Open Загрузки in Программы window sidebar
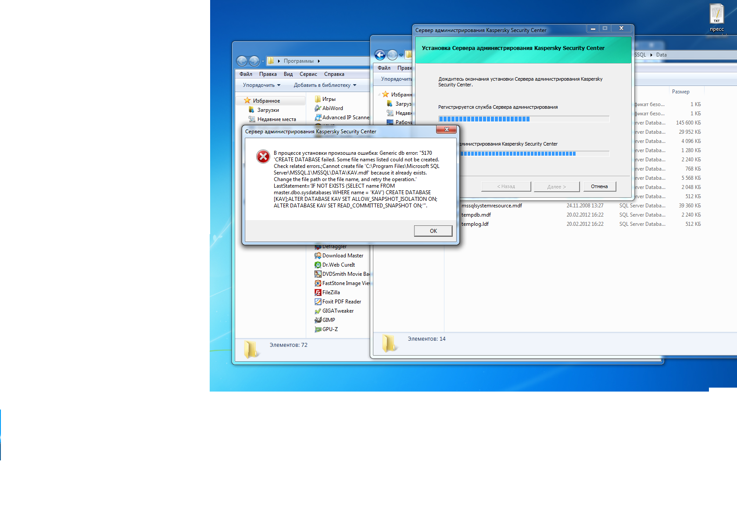Viewport: 737px width, 506px height. pos(268,110)
